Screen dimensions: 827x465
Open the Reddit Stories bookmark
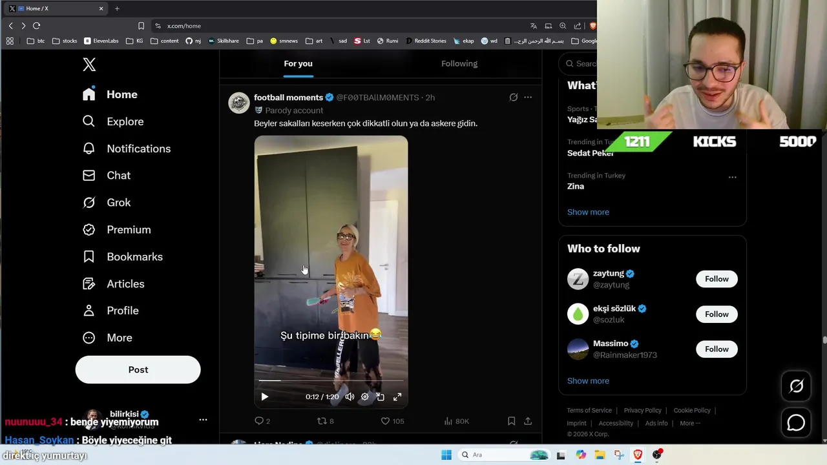[426, 41]
